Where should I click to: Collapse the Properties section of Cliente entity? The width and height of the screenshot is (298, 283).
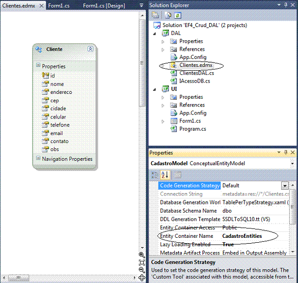(38, 65)
